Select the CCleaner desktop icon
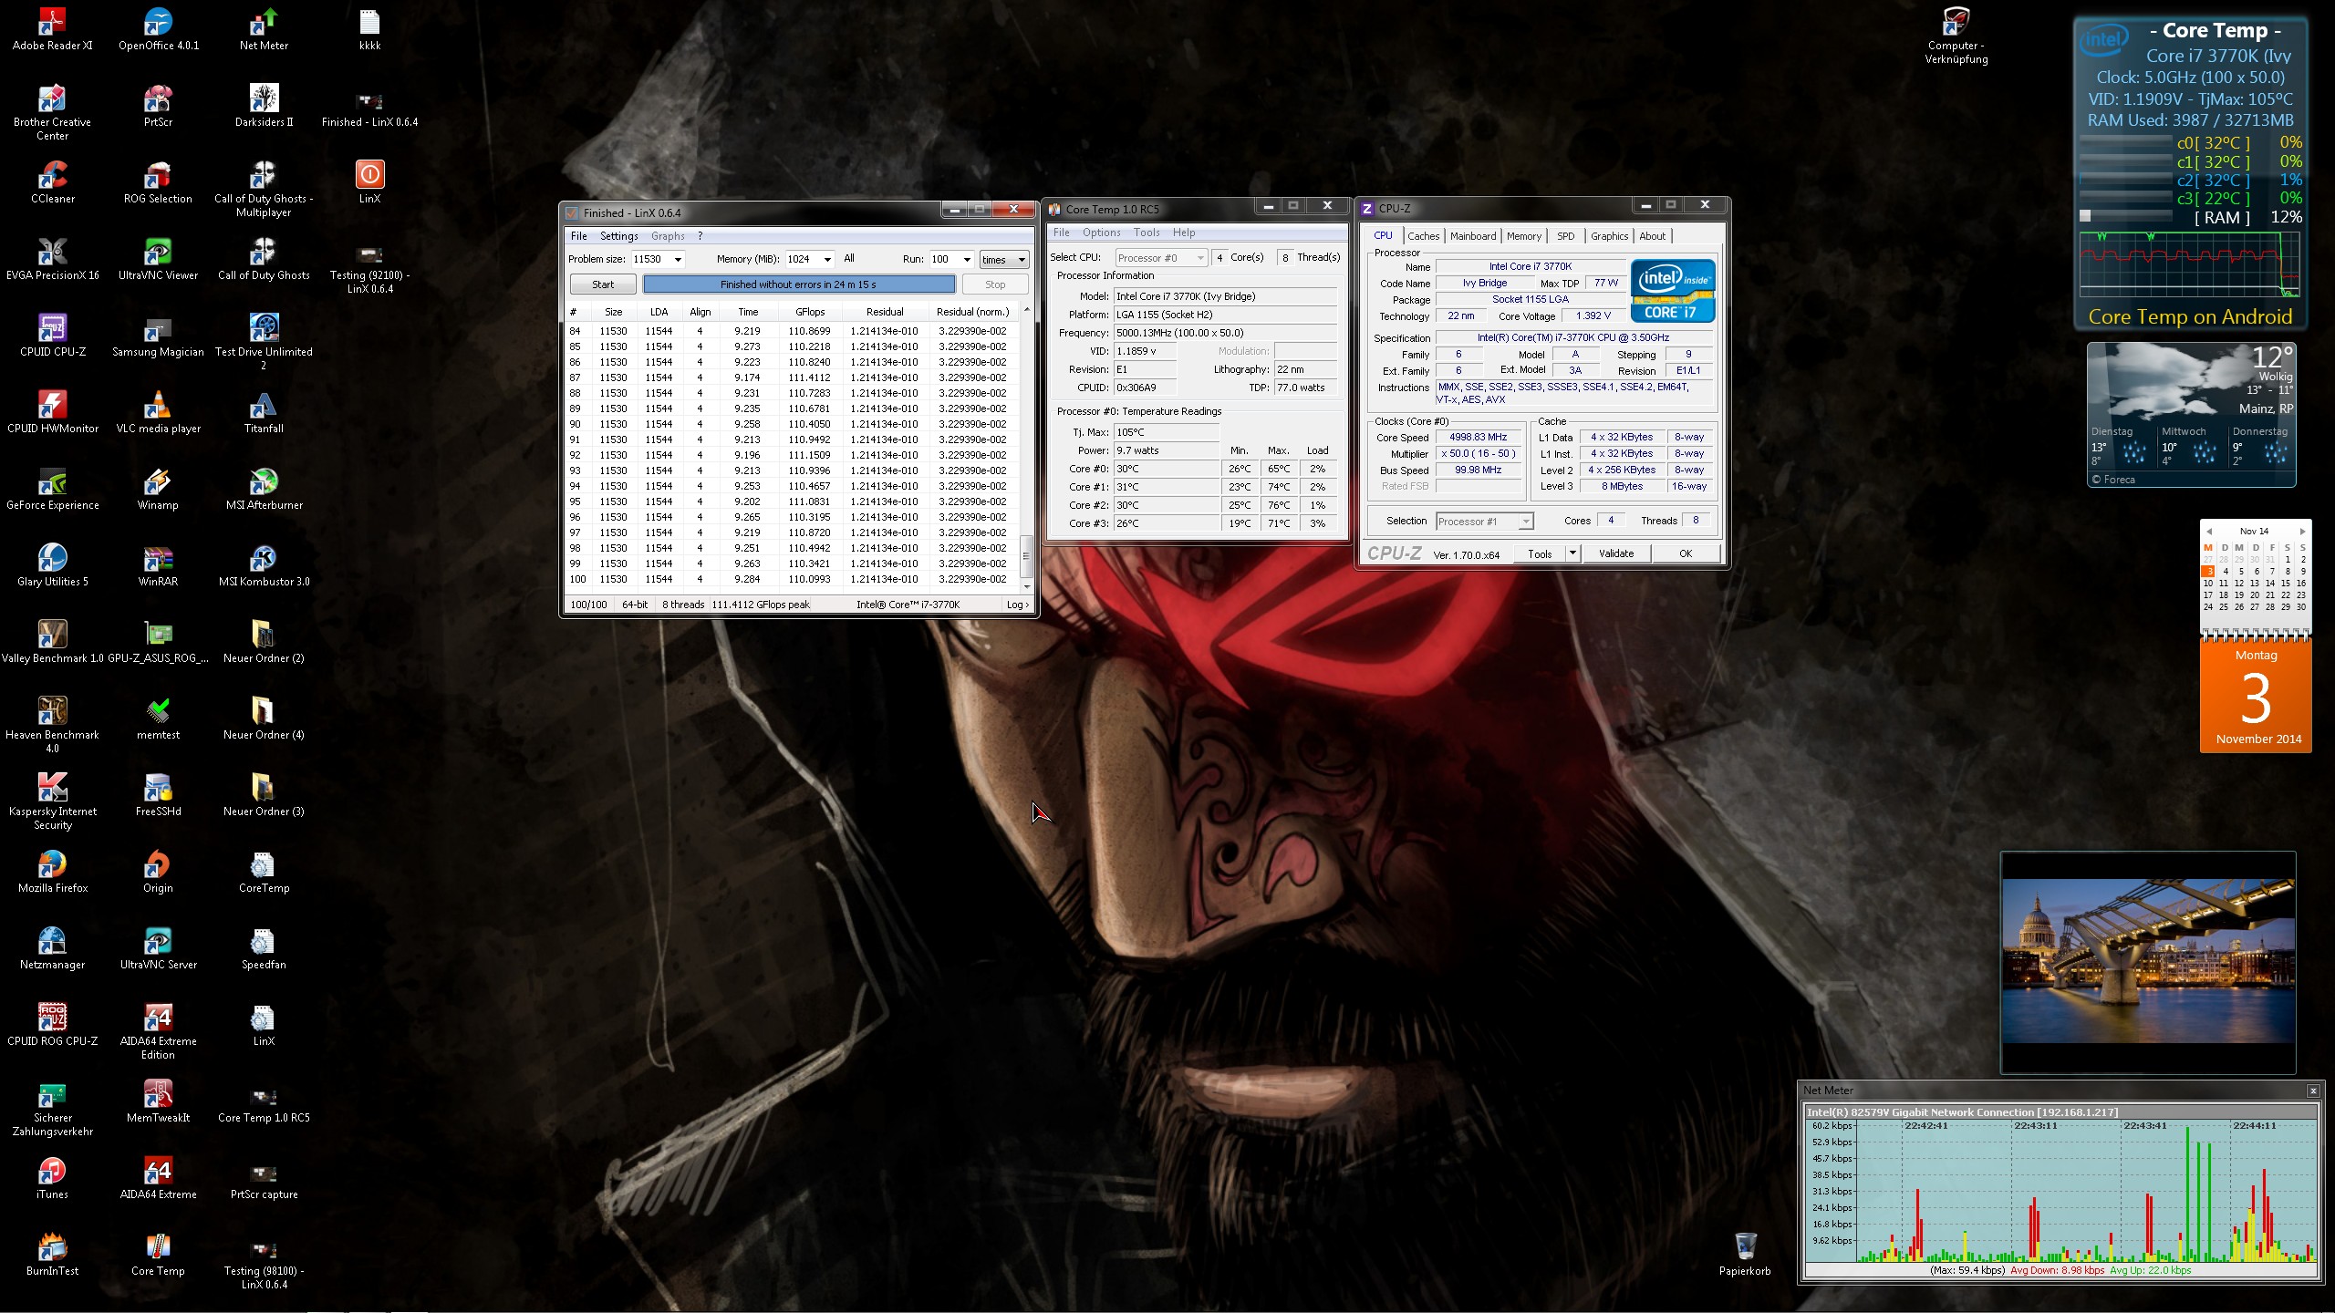 tap(52, 181)
